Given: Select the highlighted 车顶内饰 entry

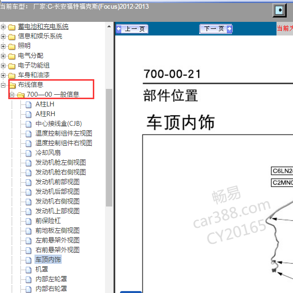Looking at the screenshot, I should coord(48,260).
